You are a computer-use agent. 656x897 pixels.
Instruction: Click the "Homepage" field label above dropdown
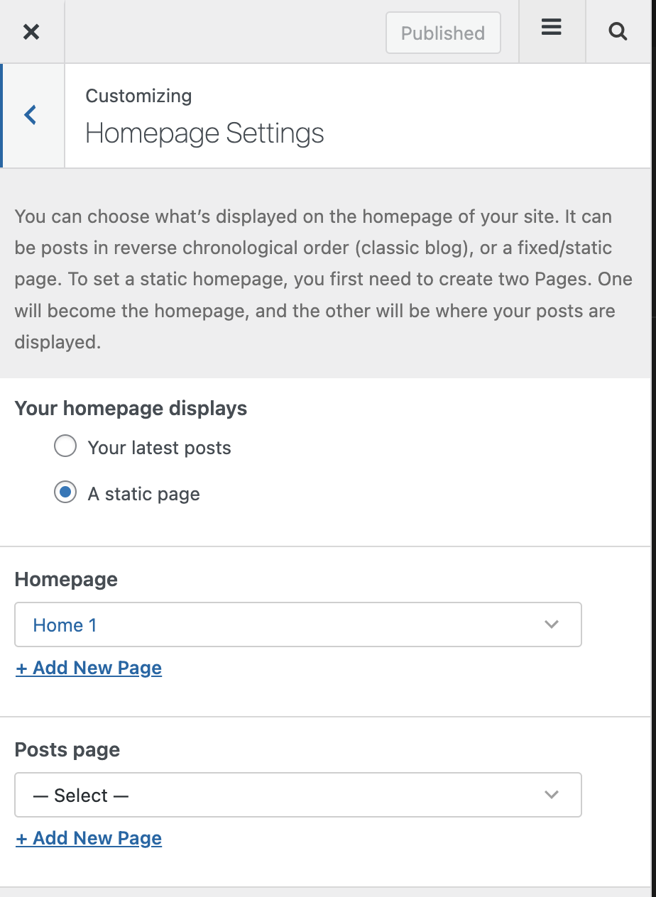66,580
